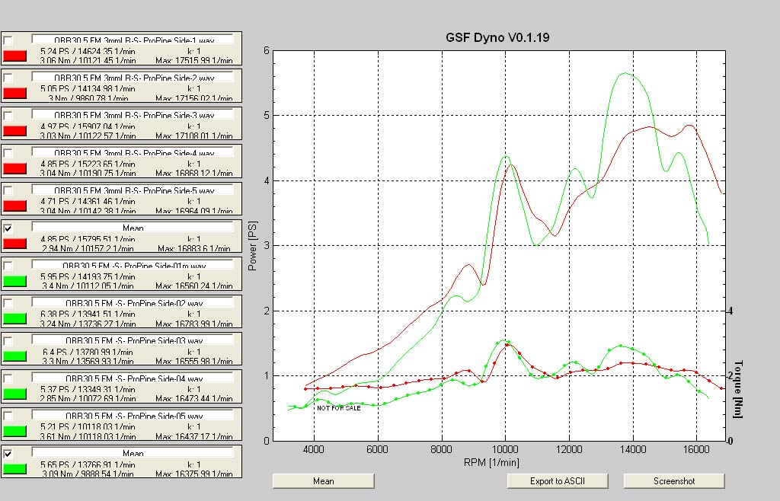Edit name field of ProPipe Side-3 run
780x501 pixels.
tap(133, 115)
